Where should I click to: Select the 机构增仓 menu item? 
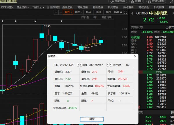click(113, 7)
